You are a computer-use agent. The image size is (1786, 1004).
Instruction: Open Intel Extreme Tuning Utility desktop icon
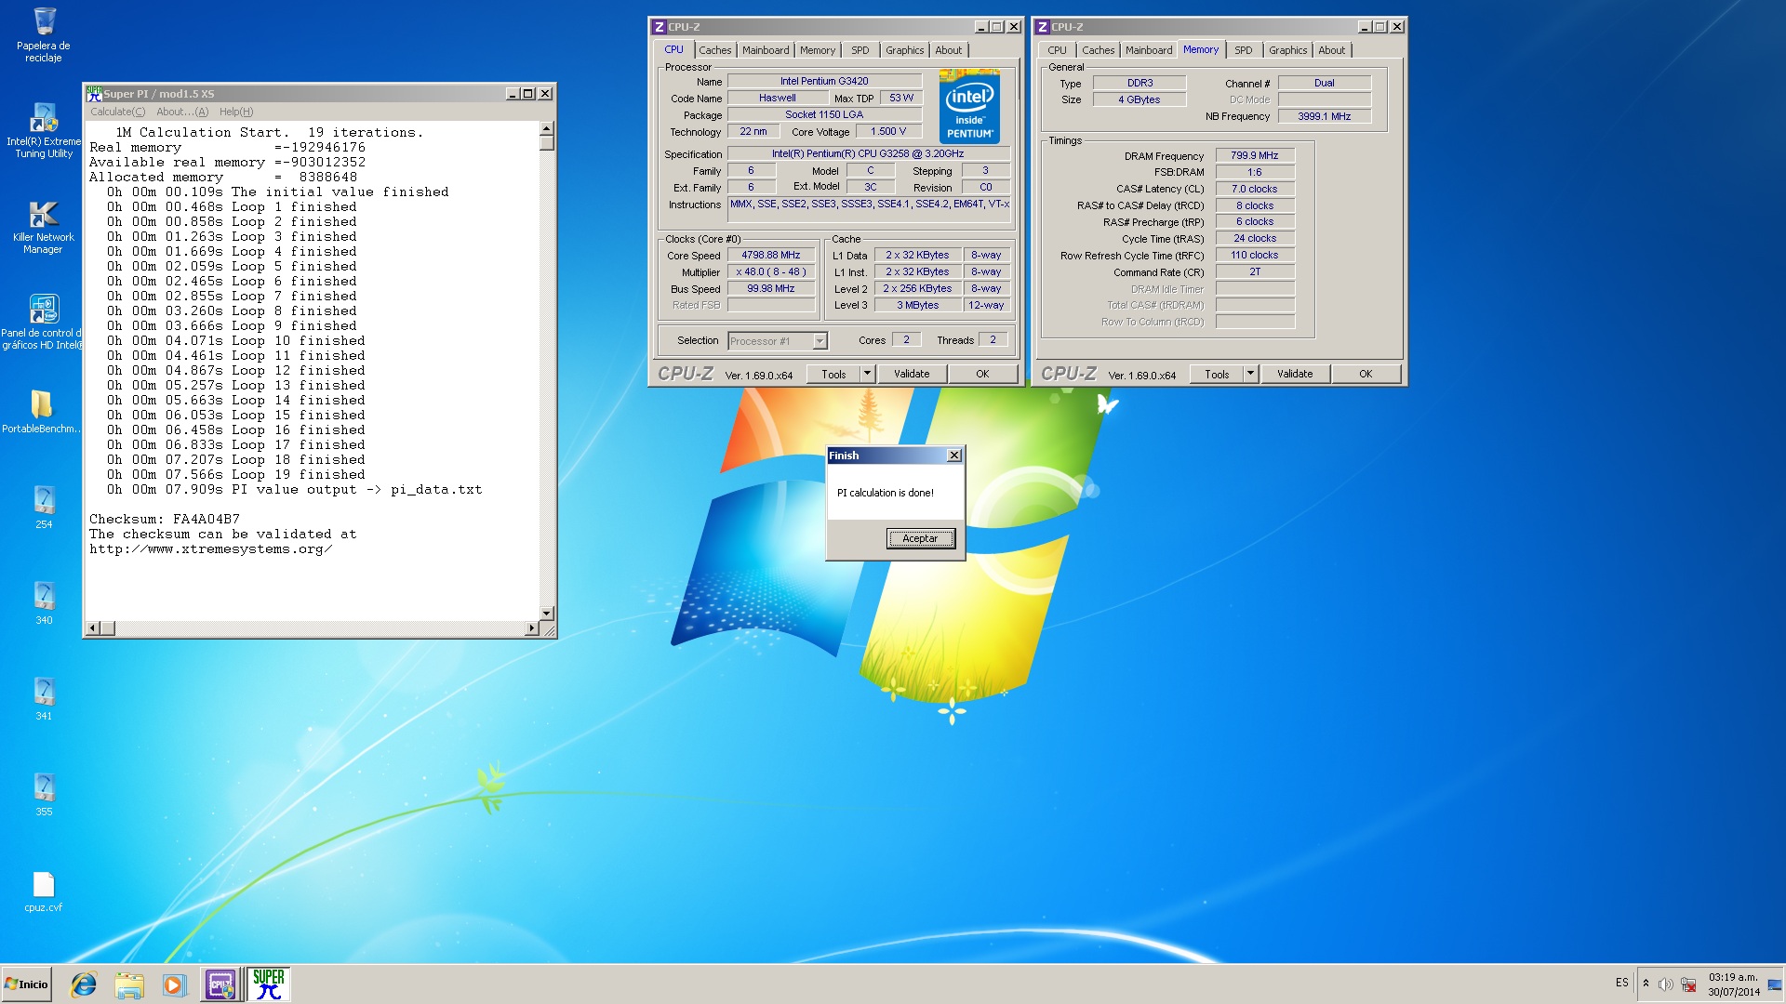click(44, 131)
